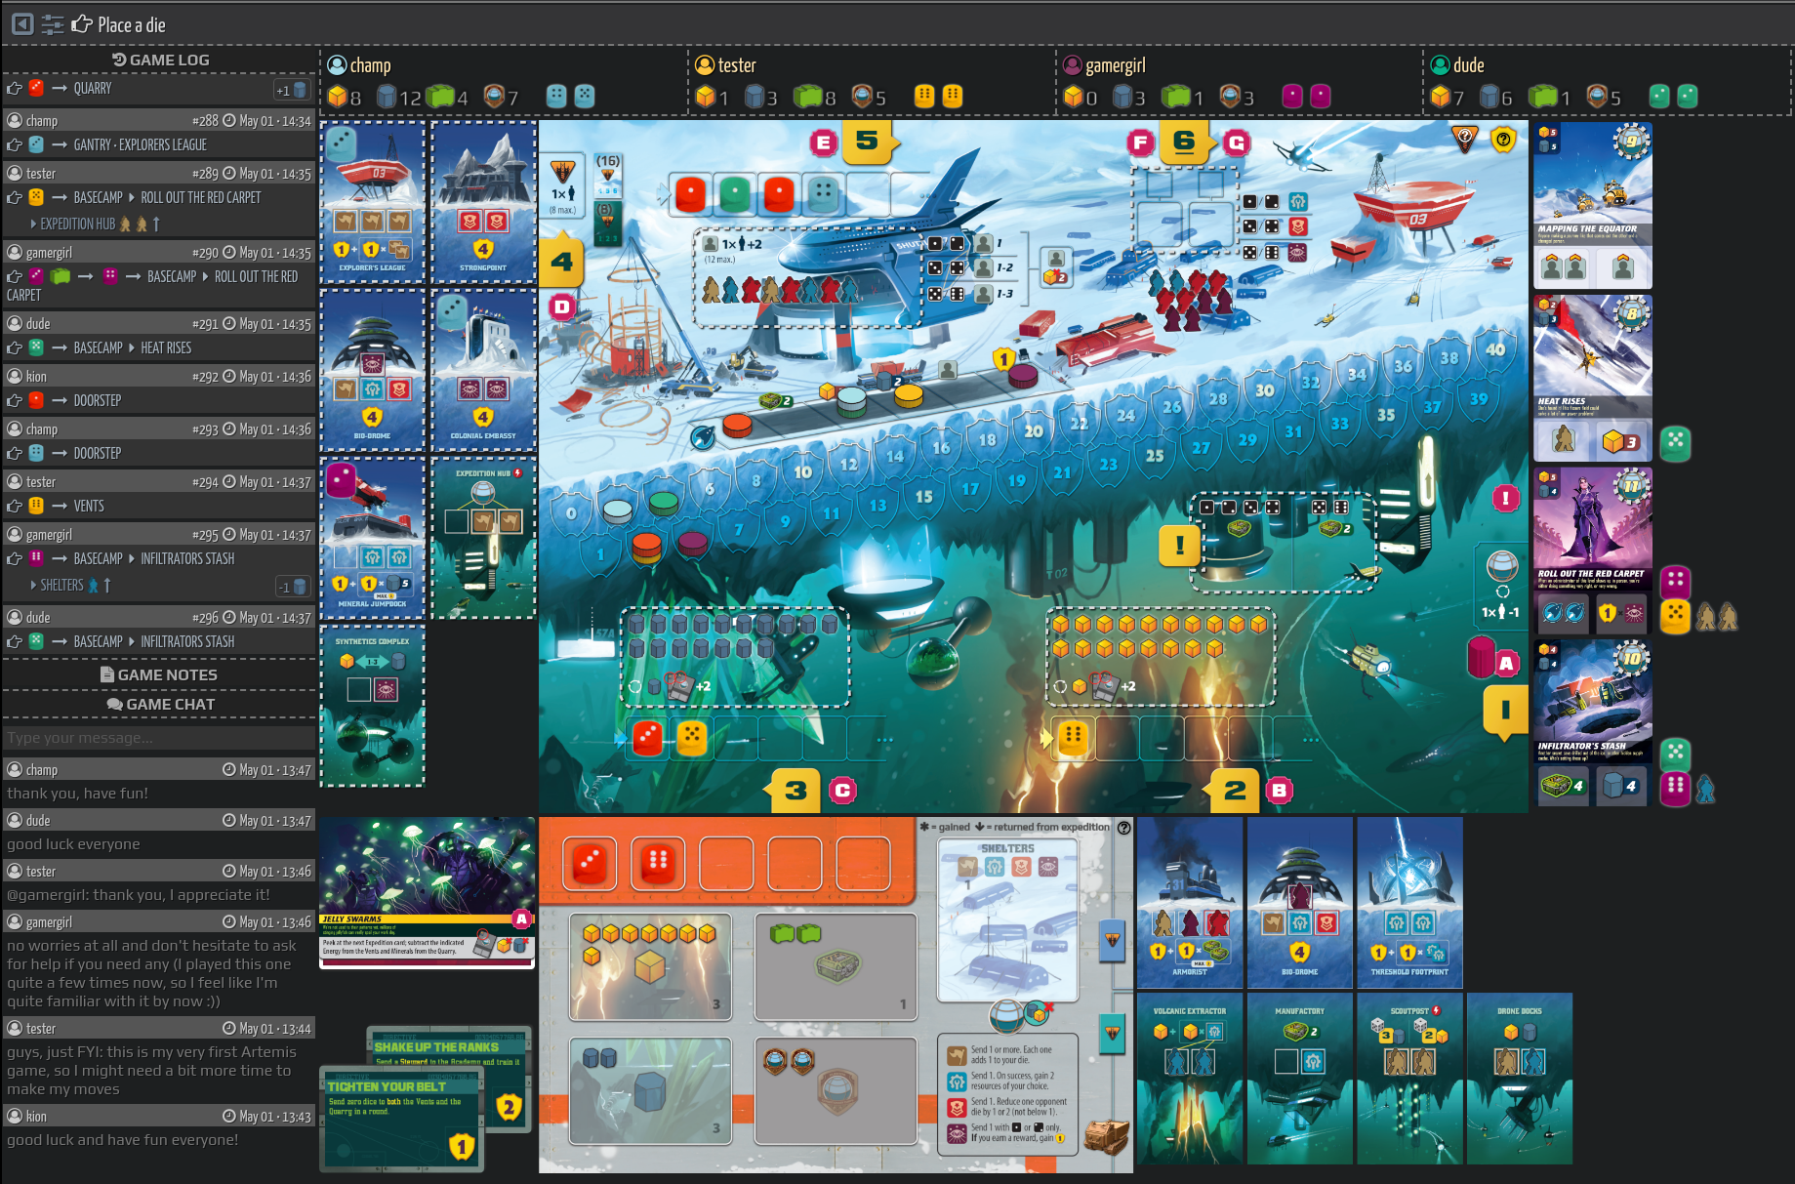The image size is (1795, 1184).
Task: Select the Mineral Jumpdock building card
Action: (373, 539)
